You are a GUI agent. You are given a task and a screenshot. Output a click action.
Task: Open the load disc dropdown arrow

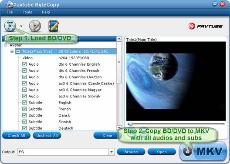pyautogui.click(x=21, y=26)
